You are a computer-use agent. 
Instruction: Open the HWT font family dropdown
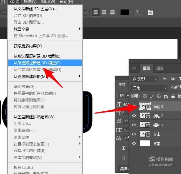click(123, 95)
